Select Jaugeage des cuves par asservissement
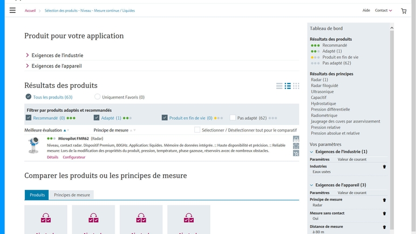 point(345,121)
